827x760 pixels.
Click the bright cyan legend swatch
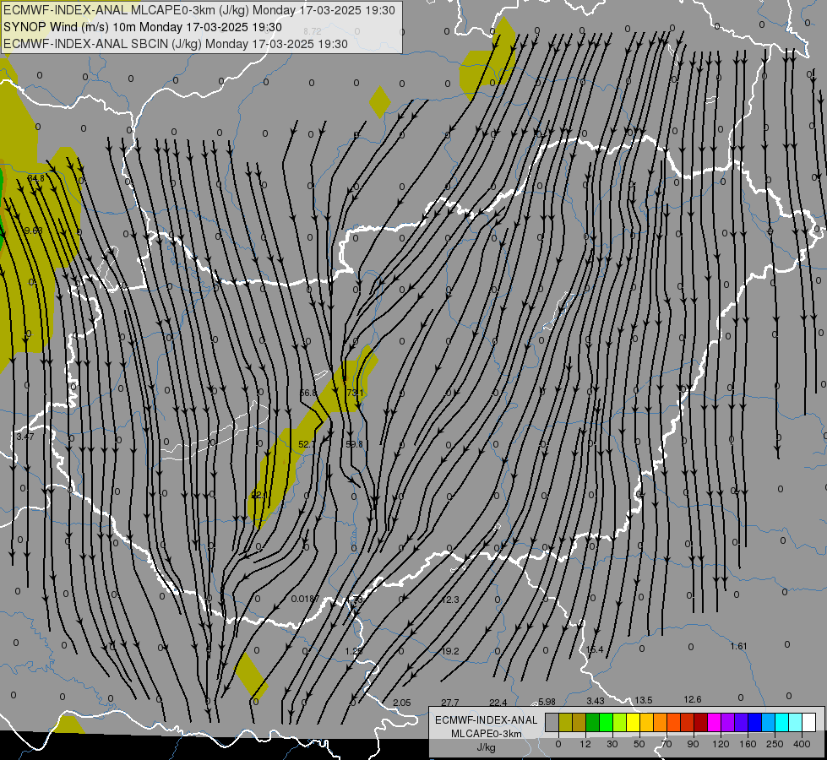point(781,722)
